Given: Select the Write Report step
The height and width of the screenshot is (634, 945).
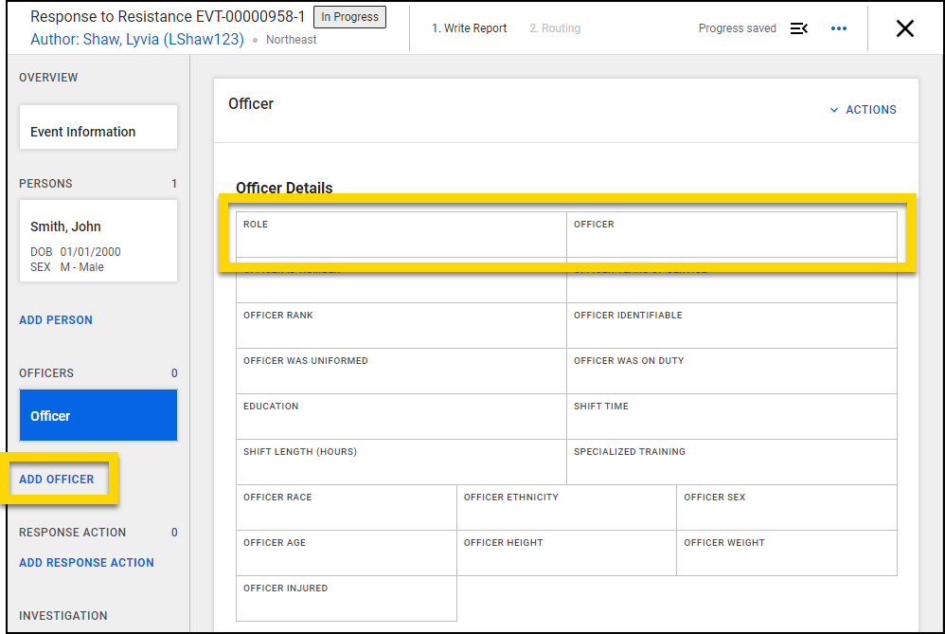Looking at the screenshot, I should [x=469, y=28].
